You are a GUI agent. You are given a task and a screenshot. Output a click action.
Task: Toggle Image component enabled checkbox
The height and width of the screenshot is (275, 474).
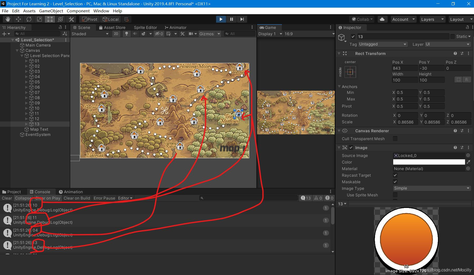pos(351,147)
